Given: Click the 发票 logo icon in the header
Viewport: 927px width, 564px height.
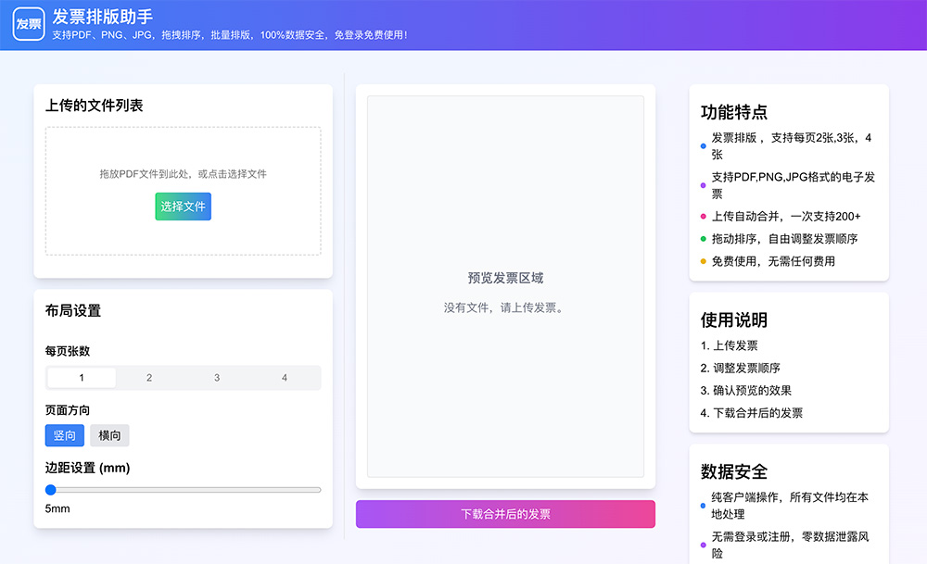Looking at the screenshot, I should [29, 24].
